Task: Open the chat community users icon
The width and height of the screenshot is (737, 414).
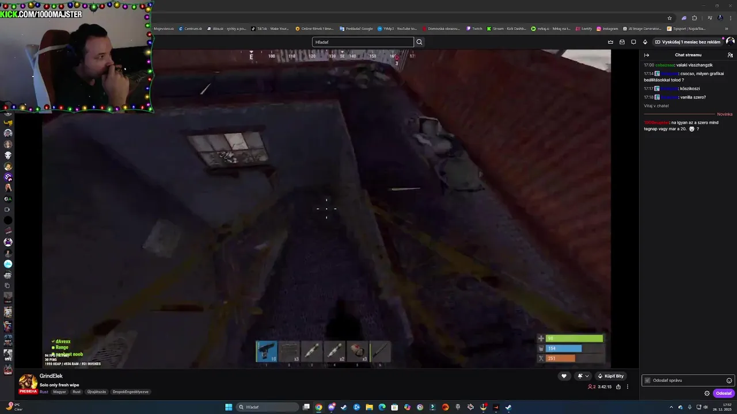Action: (x=730, y=55)
